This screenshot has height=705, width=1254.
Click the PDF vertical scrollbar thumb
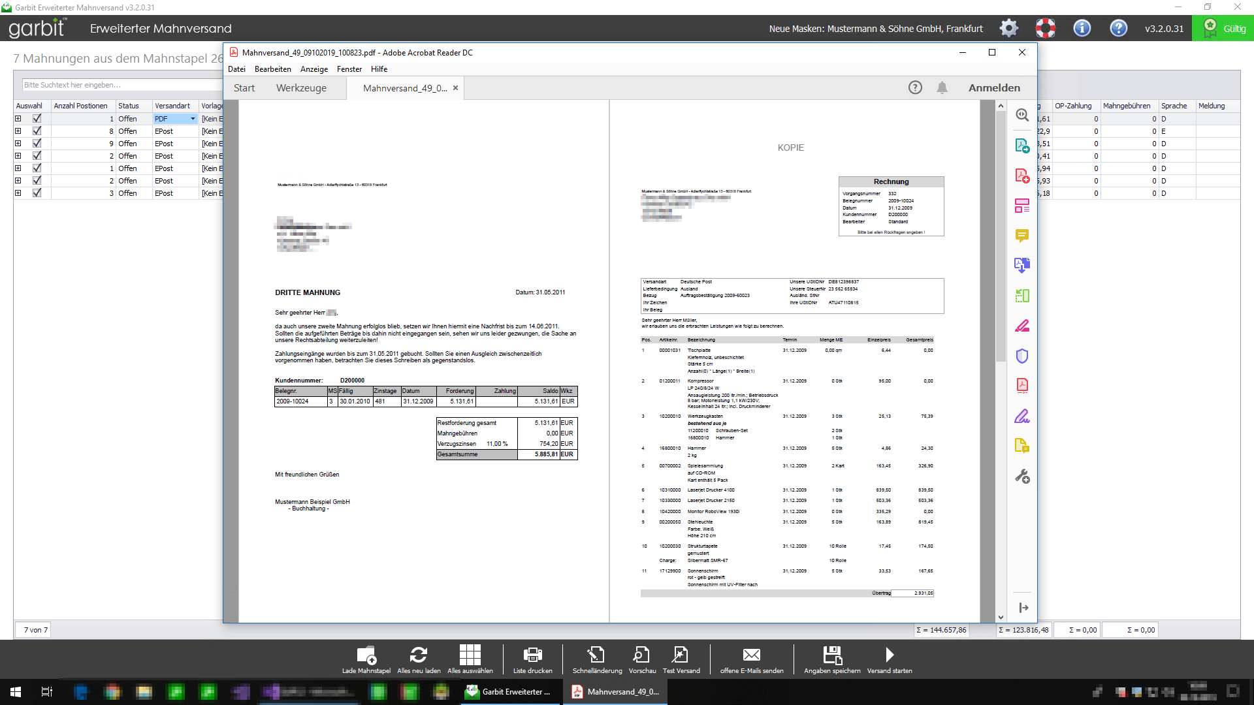[1001, 235]
